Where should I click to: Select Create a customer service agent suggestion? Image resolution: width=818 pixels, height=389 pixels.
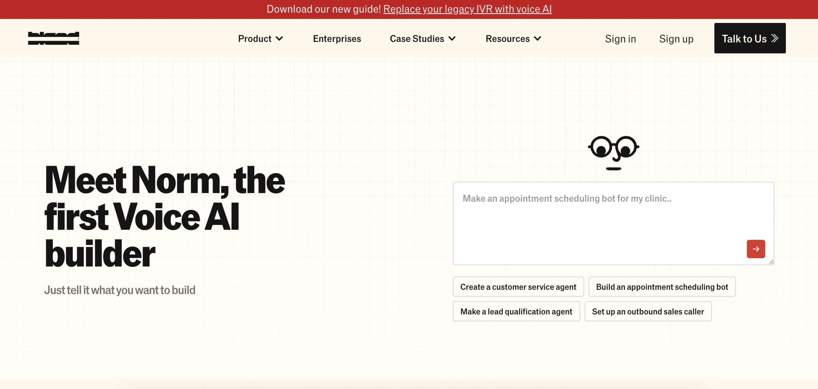[518, 287]
